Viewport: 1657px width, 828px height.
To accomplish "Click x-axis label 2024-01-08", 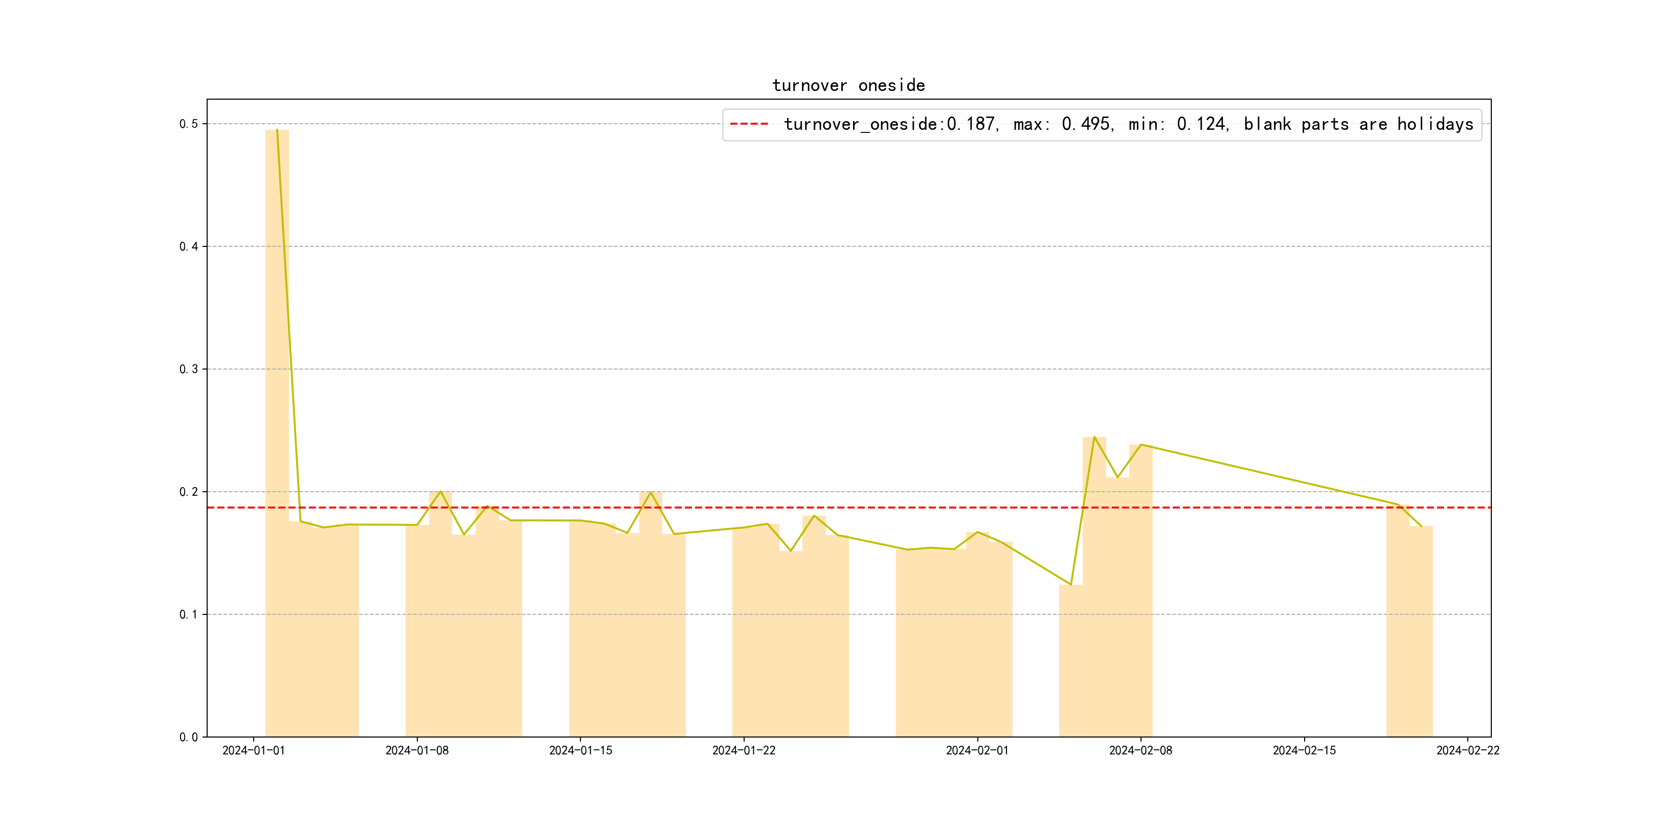I will pos(417,751).
